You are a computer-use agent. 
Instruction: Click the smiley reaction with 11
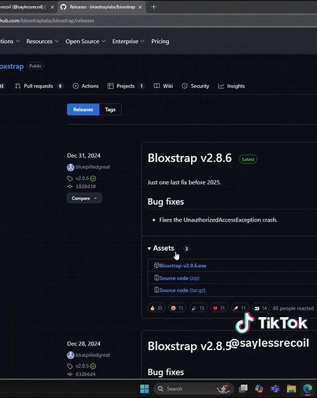click(x=177, y=308)
